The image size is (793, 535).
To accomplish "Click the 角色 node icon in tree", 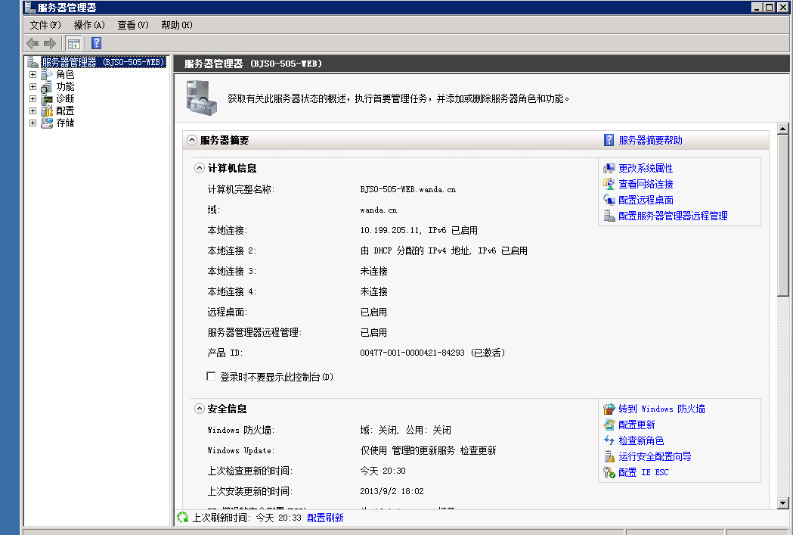I will click(47, 74).
